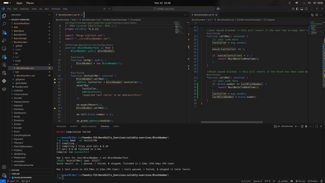Collapse the src folder
Viewport: 325px width, 183px height.
pyautogui.click(x=31, y=64)
